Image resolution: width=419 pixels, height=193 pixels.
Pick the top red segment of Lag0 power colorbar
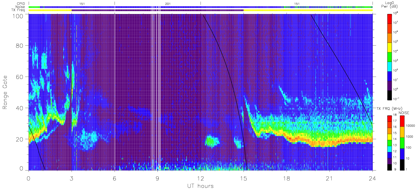390,18
